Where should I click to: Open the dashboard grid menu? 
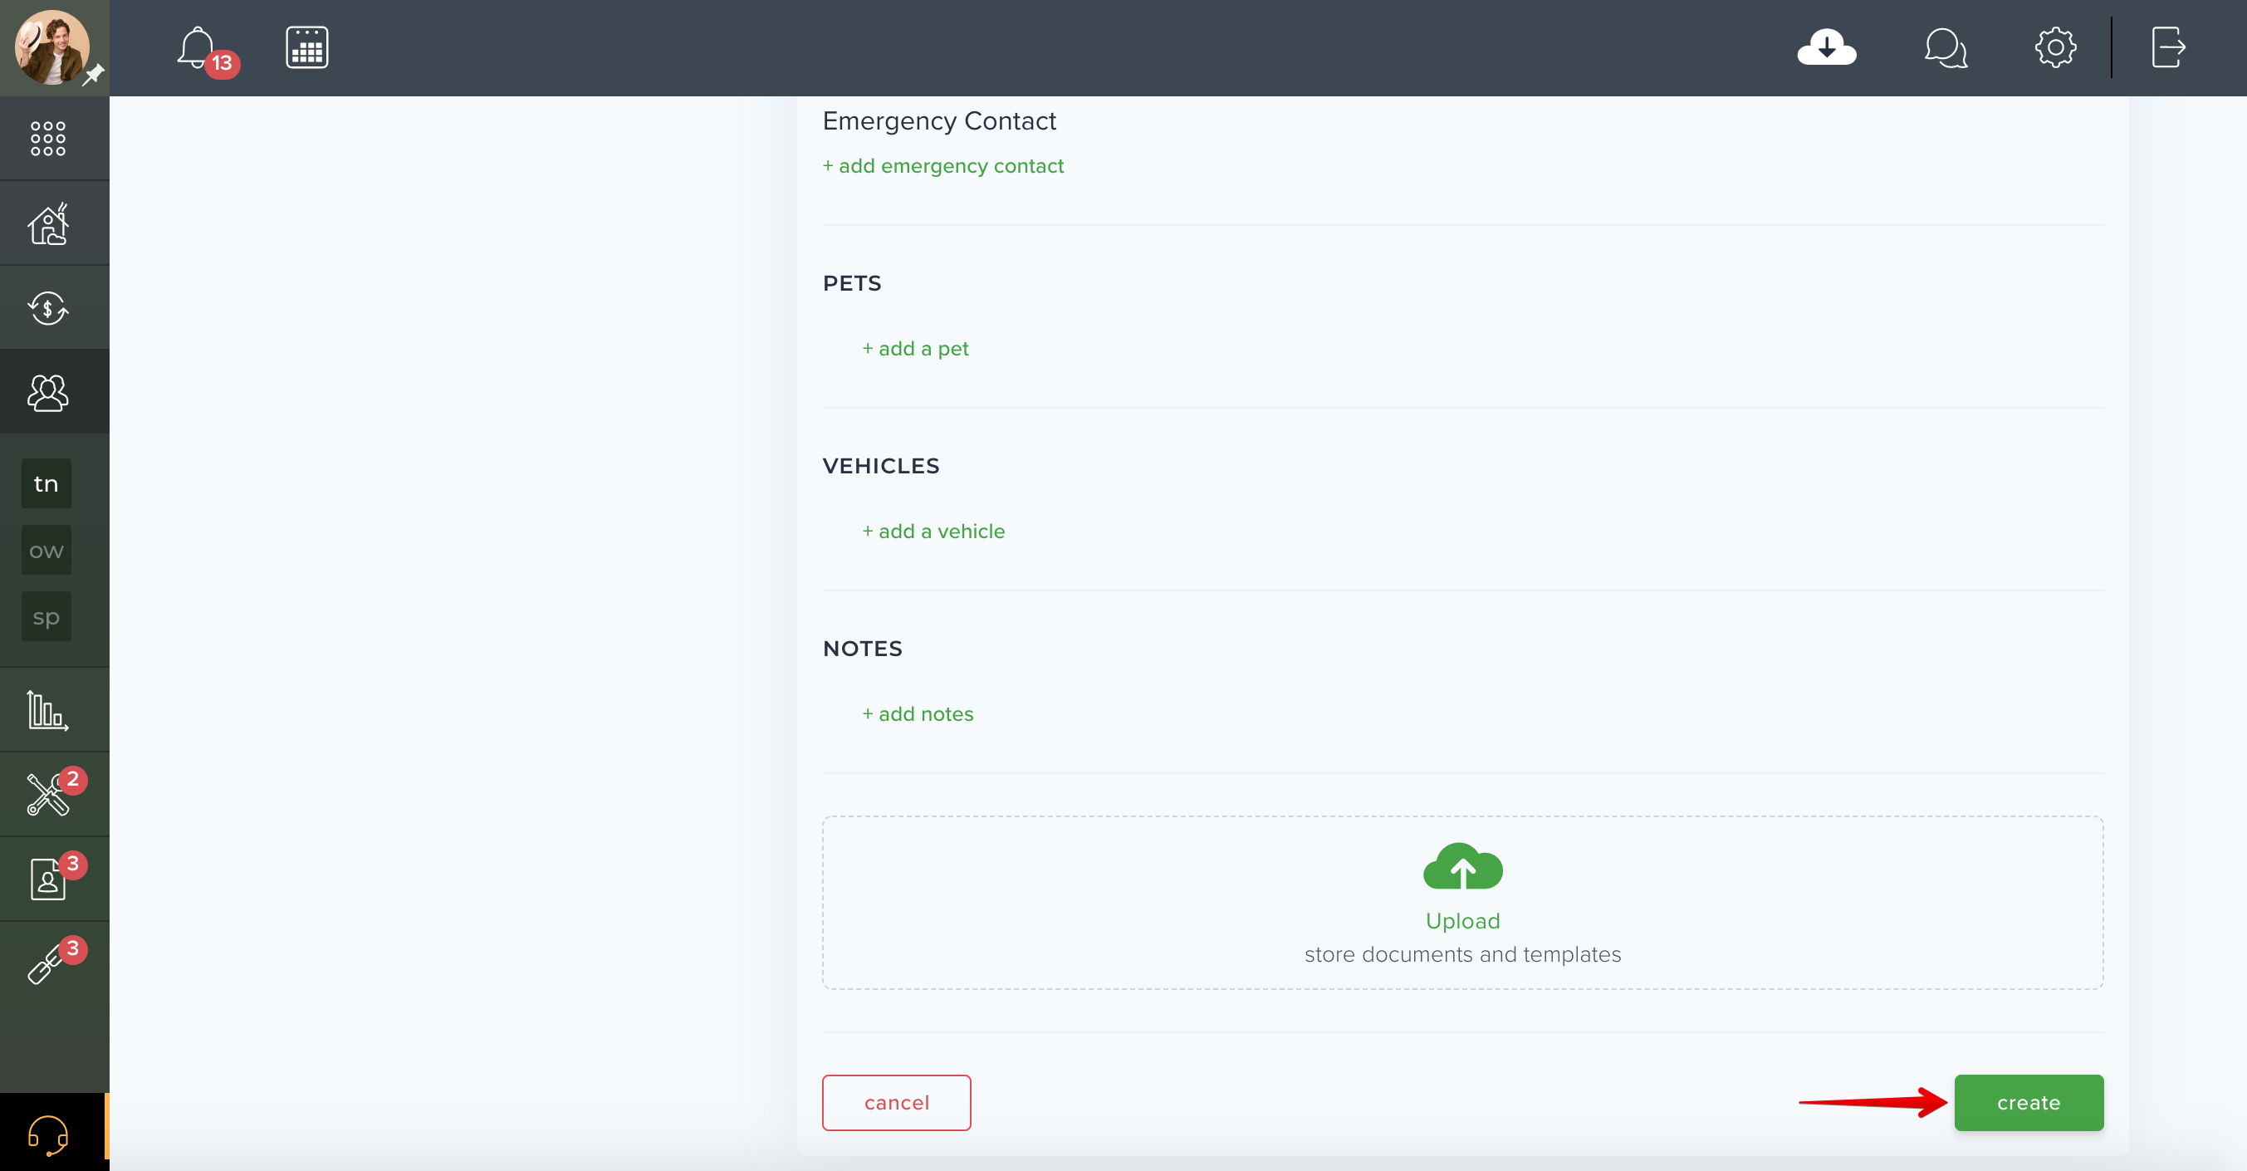click(x=48, y=139)
